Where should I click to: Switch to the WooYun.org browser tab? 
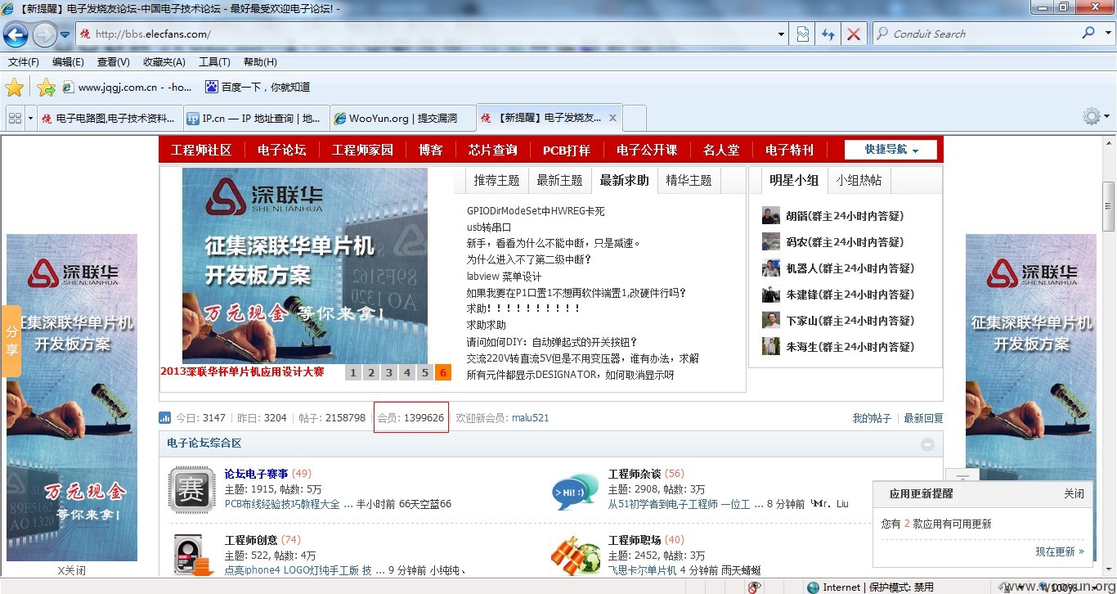coord(403,118)
